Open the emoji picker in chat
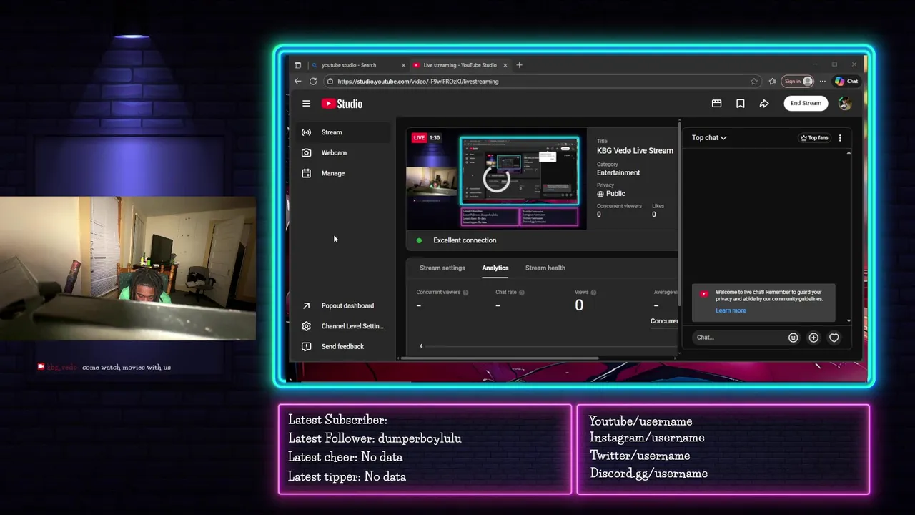The width and height of the screenshot is (915, 515). (793, 338)
